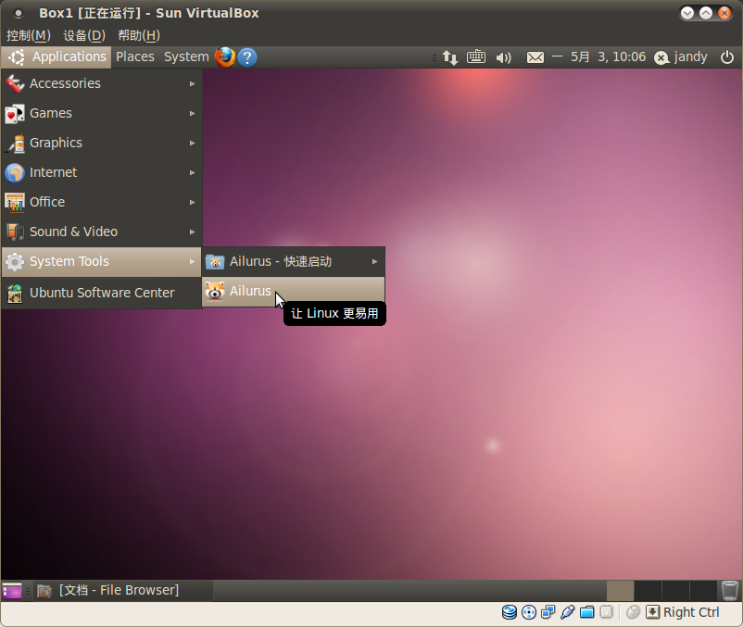Restore the 文档 - File Browser taskbar window
Viewport: 743px width, 627px height.
click(x=123, y=591)
